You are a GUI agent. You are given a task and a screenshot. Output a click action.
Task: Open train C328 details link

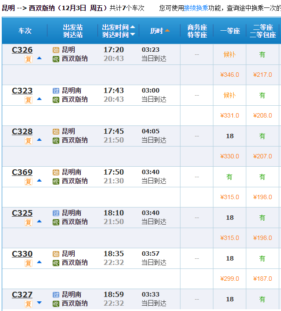pos(22,132)
